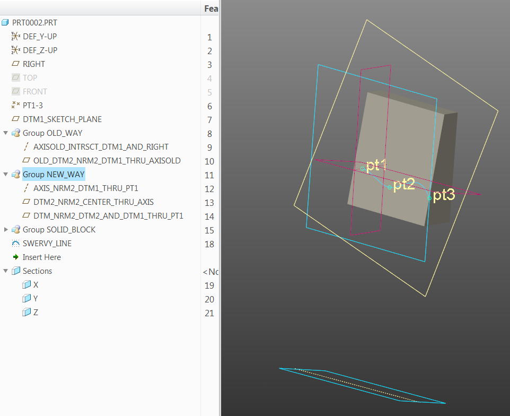This screenshot has height=416, width=510.
Task: Collapse the Group OLD_WAY node
Action: (x=5, y=133)
